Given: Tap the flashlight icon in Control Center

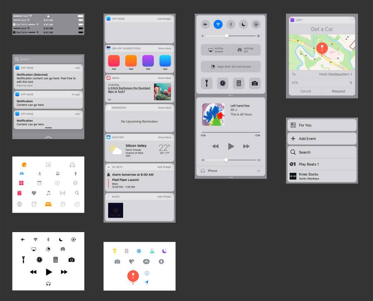Looking at the screenshot, I should pyautogui.click(x=207, y=83).
